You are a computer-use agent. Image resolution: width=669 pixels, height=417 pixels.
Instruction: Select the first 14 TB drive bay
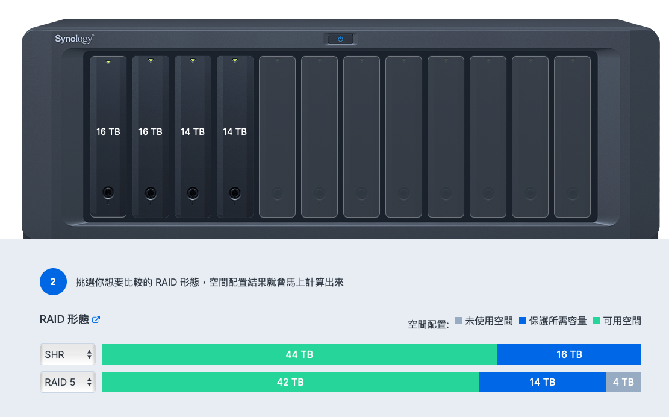(193, 137)
